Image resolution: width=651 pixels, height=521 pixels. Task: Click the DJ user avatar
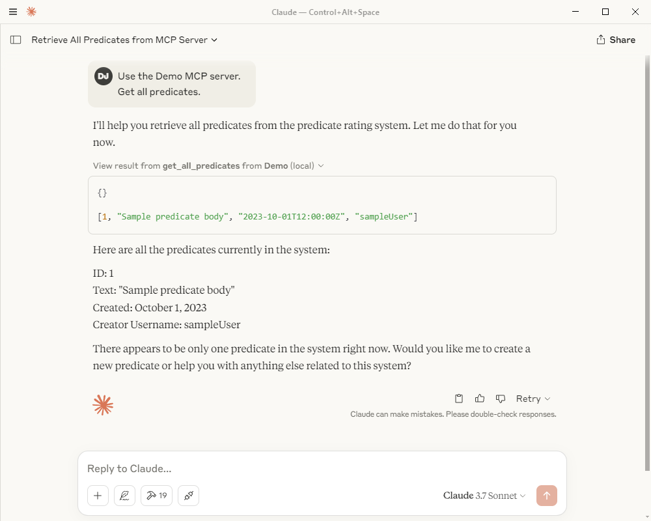point(104,76)
